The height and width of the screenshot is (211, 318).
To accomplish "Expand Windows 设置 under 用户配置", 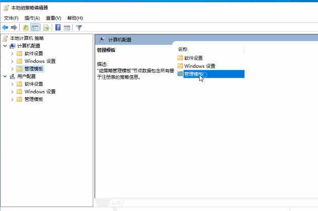I will pyautogui.click(x=12, y=92).
